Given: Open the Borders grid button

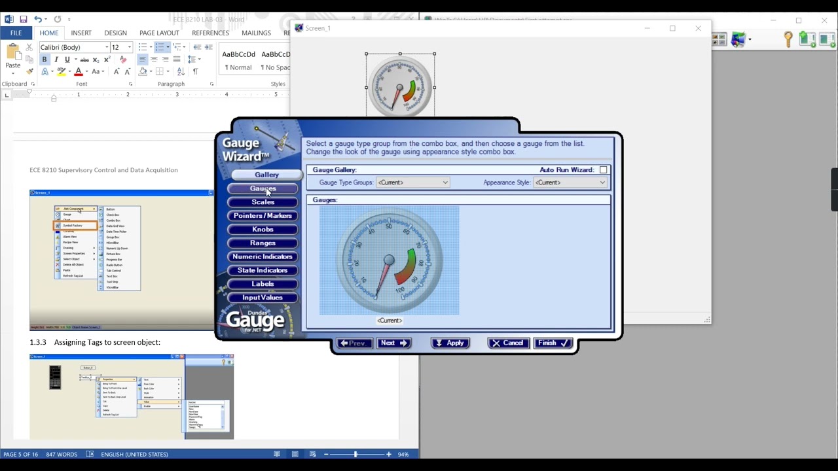Looking at the screenshot, I should pyautogui.click(x=159, y=71).
